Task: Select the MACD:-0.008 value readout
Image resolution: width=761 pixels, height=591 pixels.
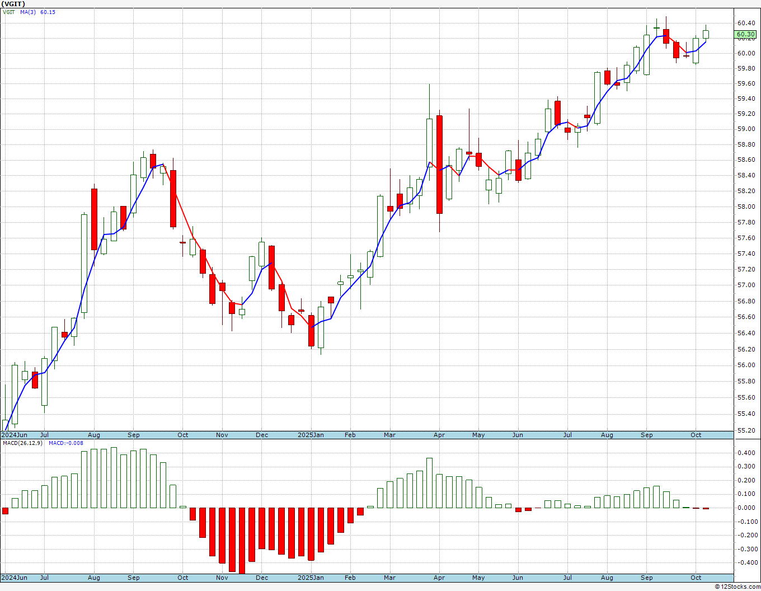Action: [66, 443]
